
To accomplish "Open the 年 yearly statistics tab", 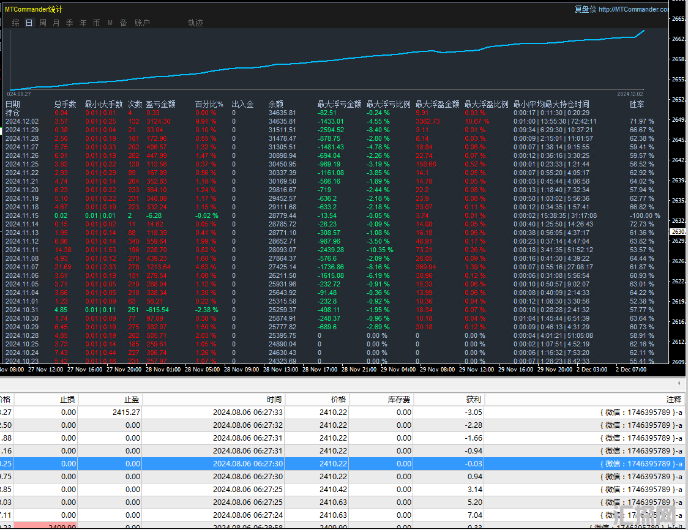I will (83, 23).
